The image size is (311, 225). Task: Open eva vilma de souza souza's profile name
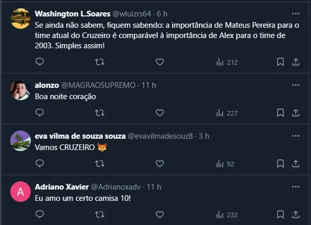pyautogui.click(x=80, y=136)
